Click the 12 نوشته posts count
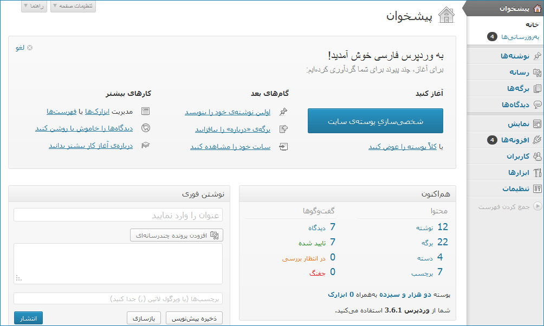544x326 pixels. [x=432, y=227]
